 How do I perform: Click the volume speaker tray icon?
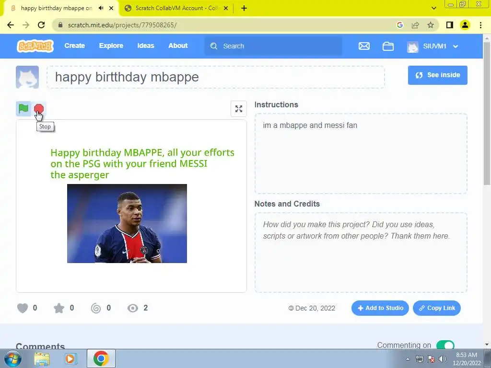pos(443,359)
